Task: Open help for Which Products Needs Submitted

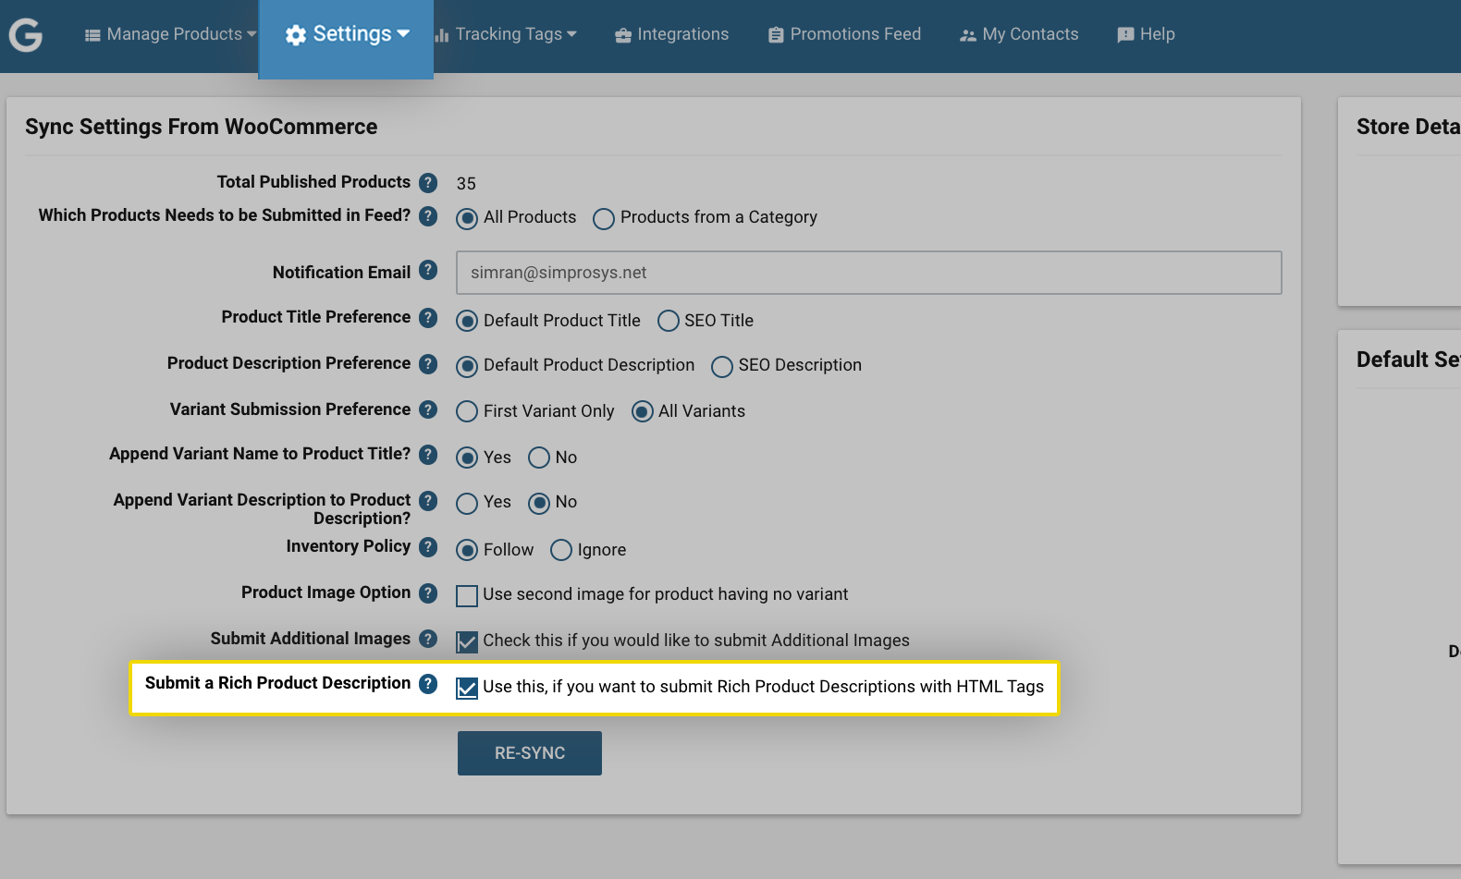Action: pyautogui.click(x=428, y=215)
